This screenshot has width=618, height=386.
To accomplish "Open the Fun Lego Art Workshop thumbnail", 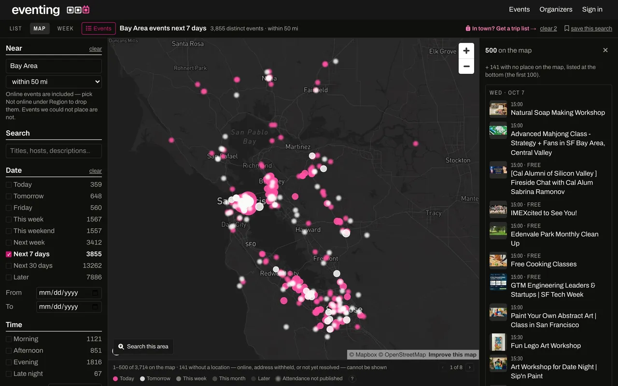I will [498, 342].
